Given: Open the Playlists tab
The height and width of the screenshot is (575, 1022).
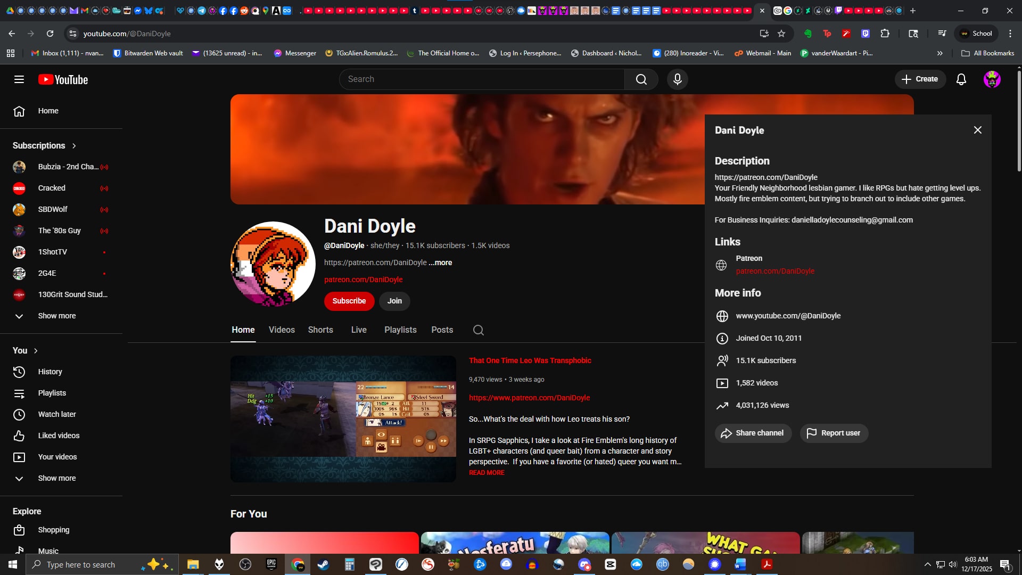Looking at the screenshot, I should (x=400, y=330).
